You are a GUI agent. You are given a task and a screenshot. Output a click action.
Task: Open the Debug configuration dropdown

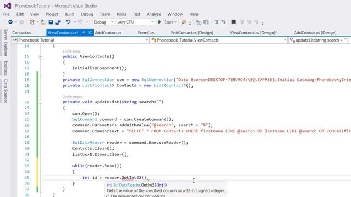tap(104, 22)
